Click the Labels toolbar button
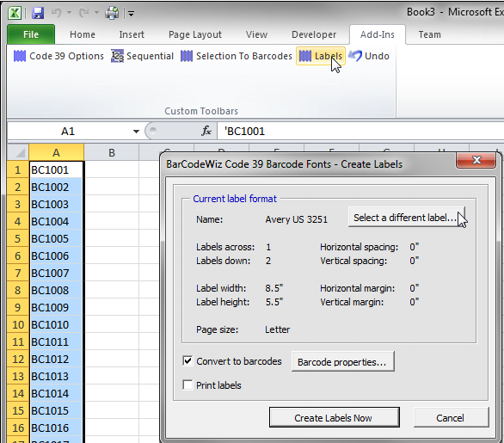Viewport: 504px width, 443px height. pyautogui.click(x=321, y=56)
